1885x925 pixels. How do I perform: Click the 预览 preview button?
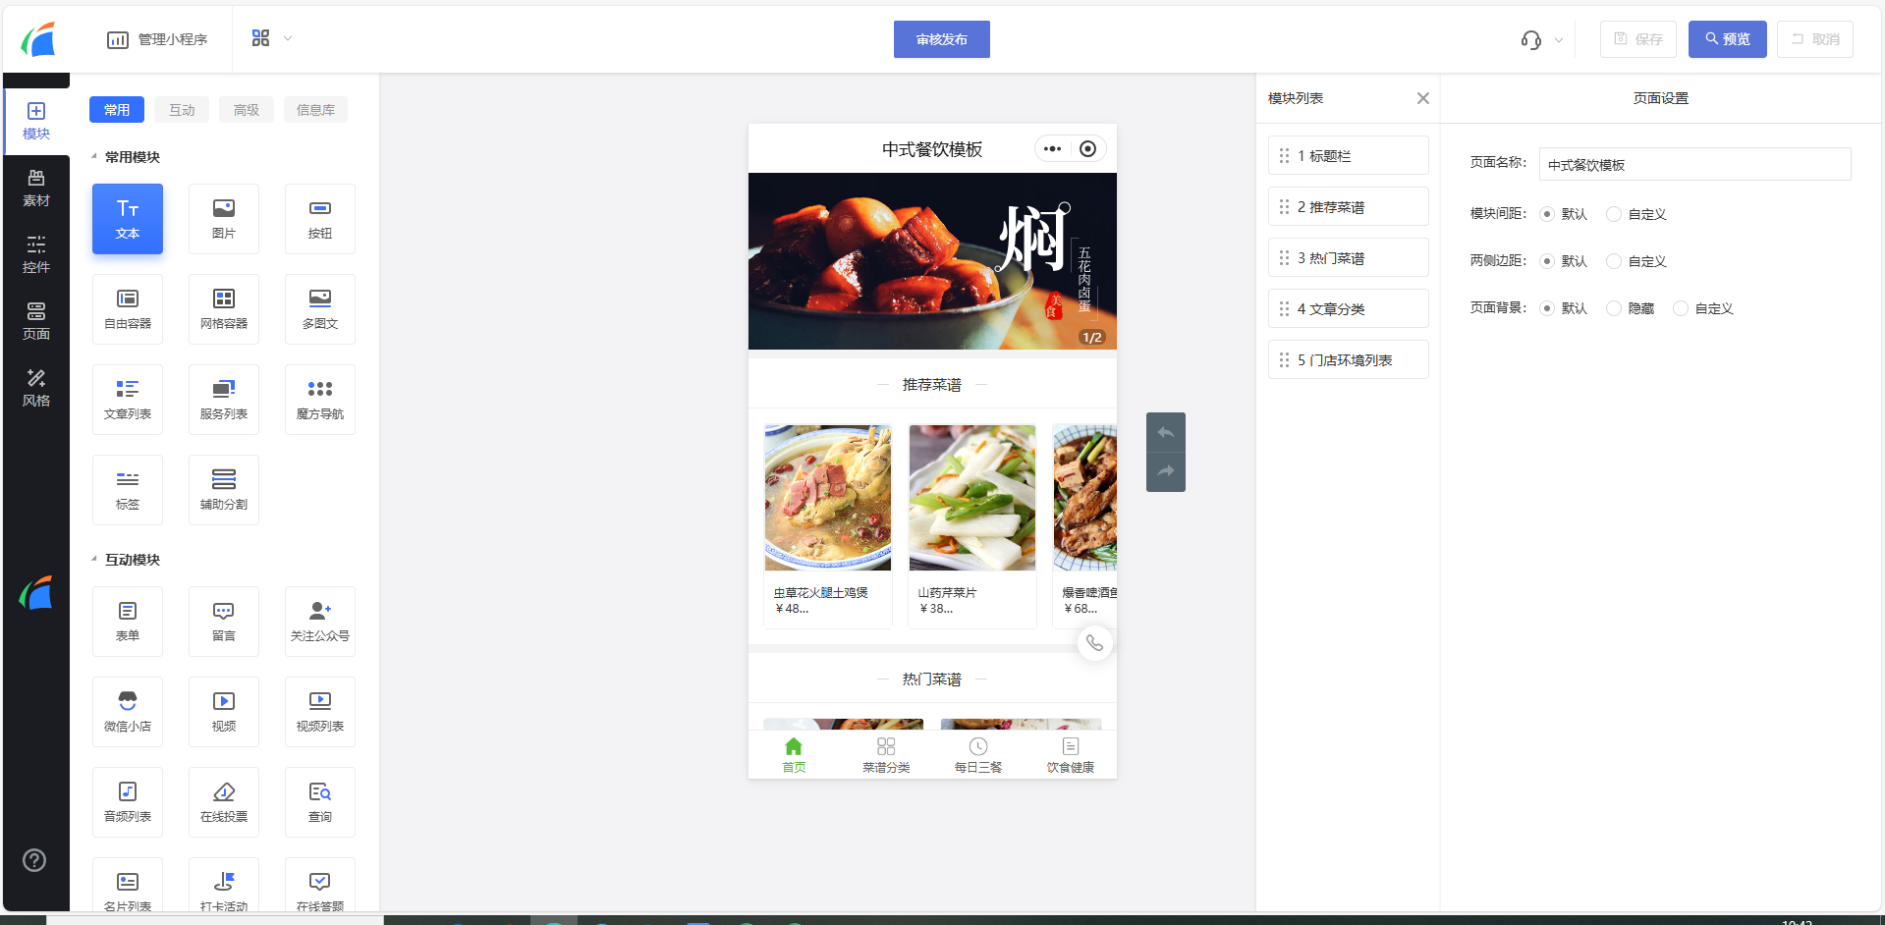click(1728, 39)
